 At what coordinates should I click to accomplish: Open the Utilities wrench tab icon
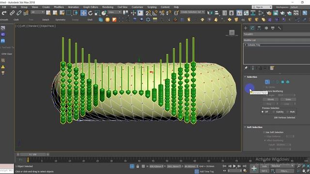click(279, 28)
